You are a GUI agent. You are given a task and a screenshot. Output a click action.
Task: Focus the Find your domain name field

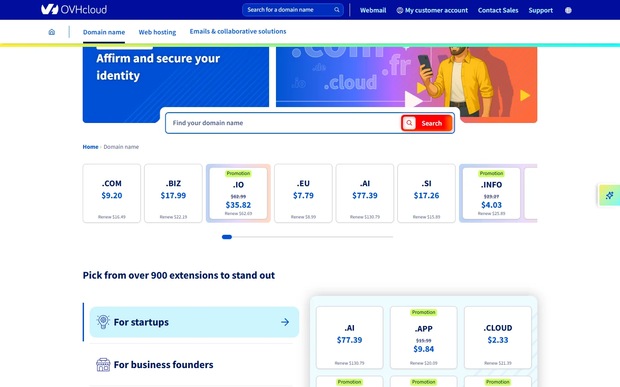pos(284,123)
